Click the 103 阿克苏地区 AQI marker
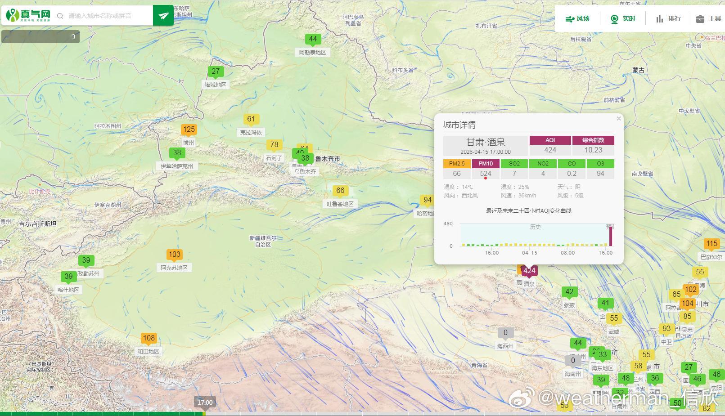The width and height of the screenshot is (725, 416). 174,255
